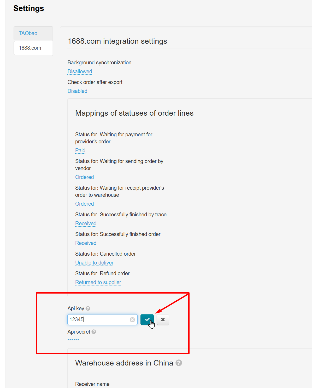Change Ordered status for receipt to warehouse
The height and width of the screenshot is (388, 312).
[84, 204]
